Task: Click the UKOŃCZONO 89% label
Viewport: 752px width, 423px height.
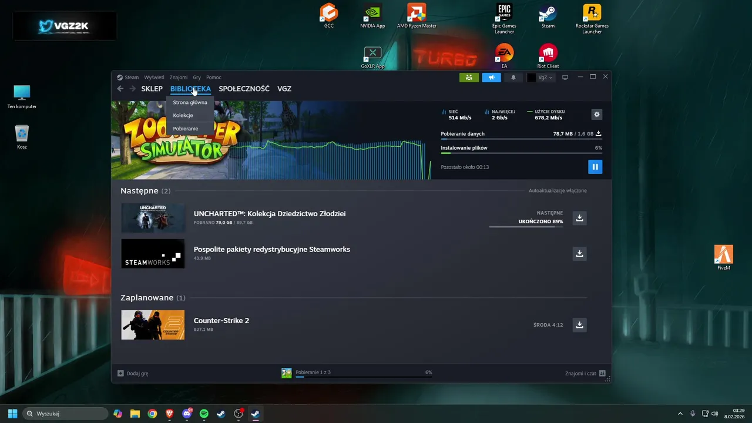Action: click(x=540, y=221)
